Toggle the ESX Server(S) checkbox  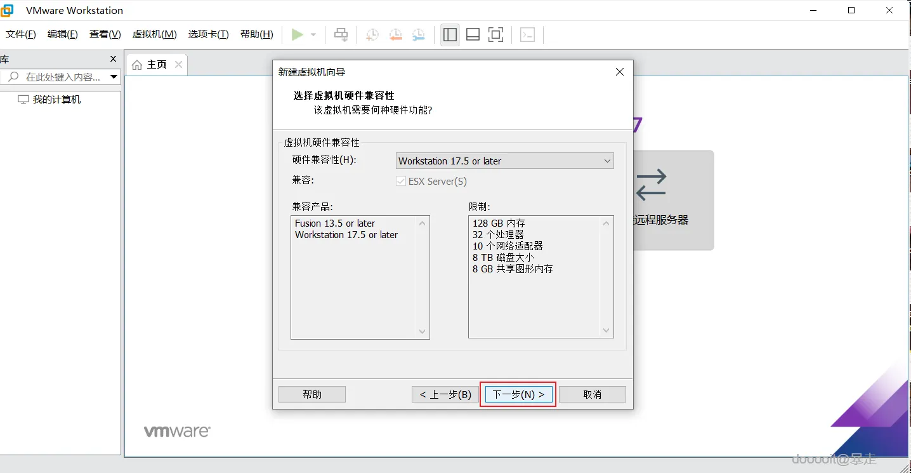pos(401,181)
